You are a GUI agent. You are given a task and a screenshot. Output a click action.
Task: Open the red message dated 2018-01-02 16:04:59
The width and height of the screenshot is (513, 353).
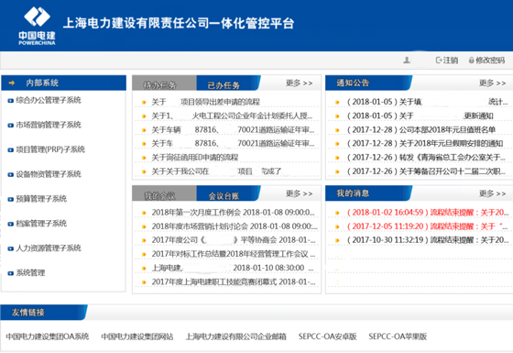point(428,213)
